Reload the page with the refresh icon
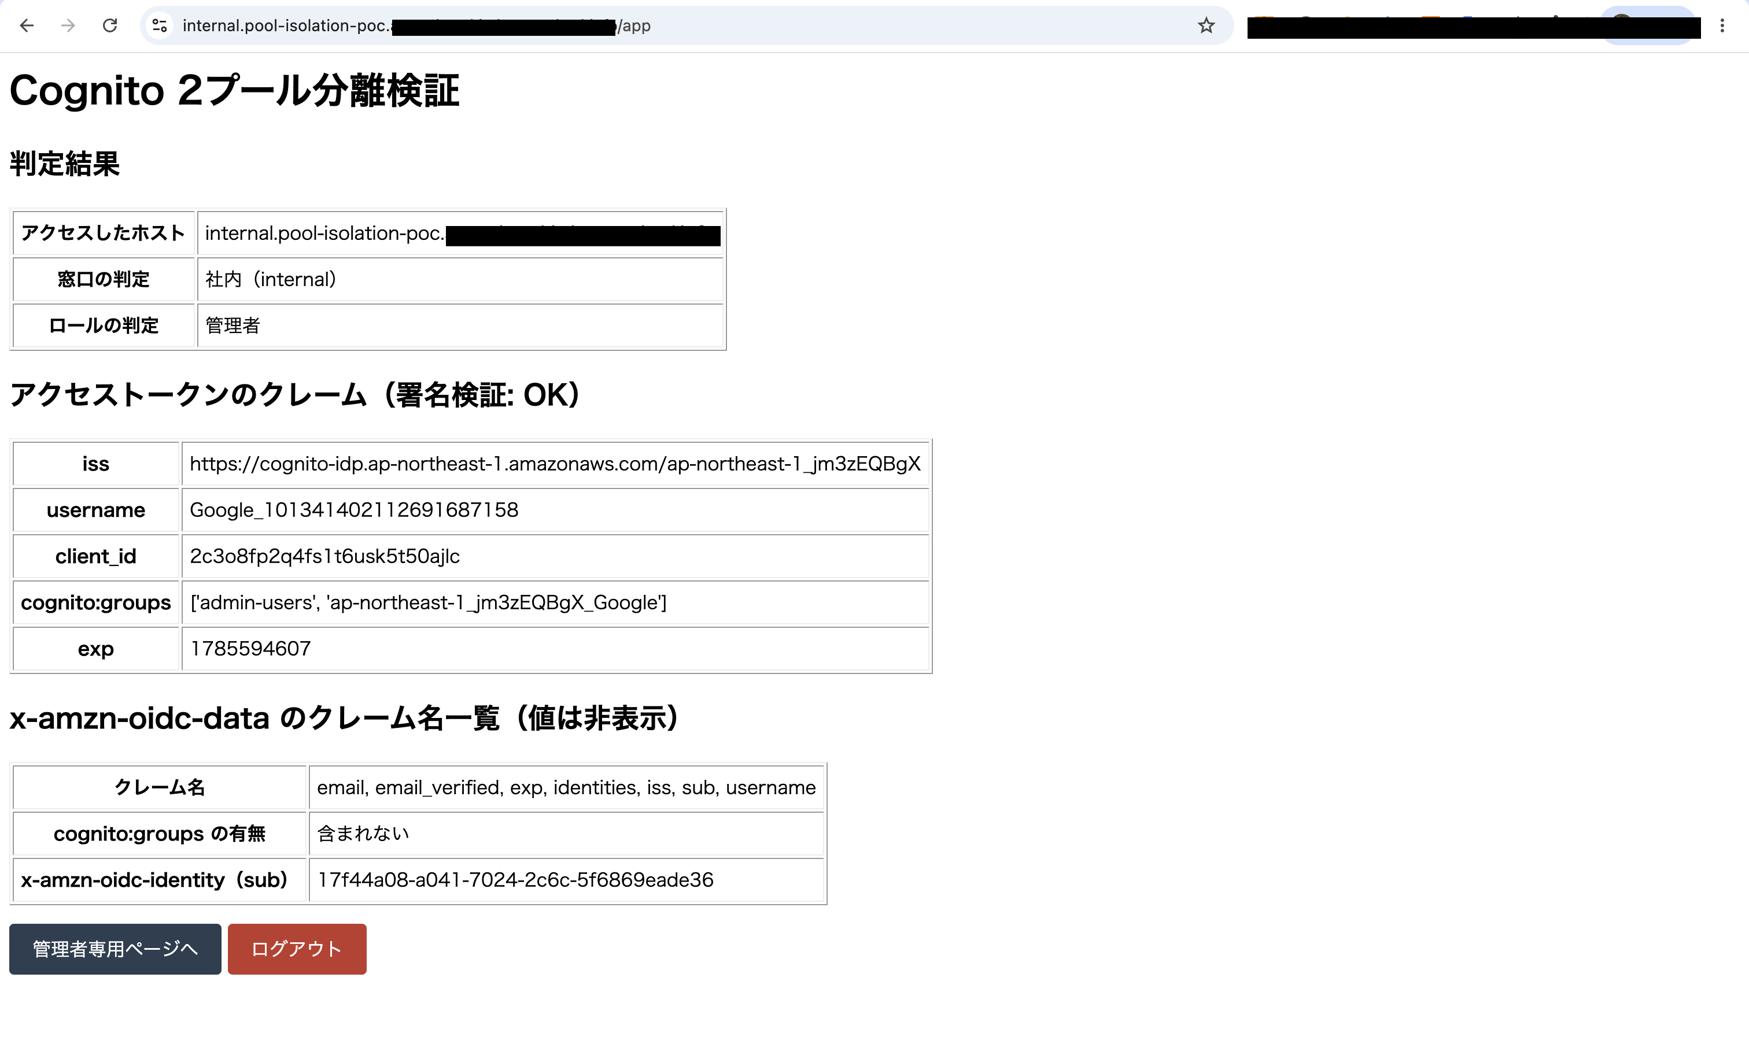This screenshot has width=1749, height=1044. tap(110, 26)
